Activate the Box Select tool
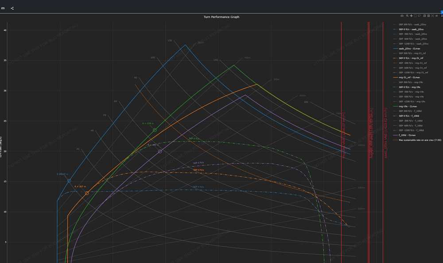 coord(416,16)
